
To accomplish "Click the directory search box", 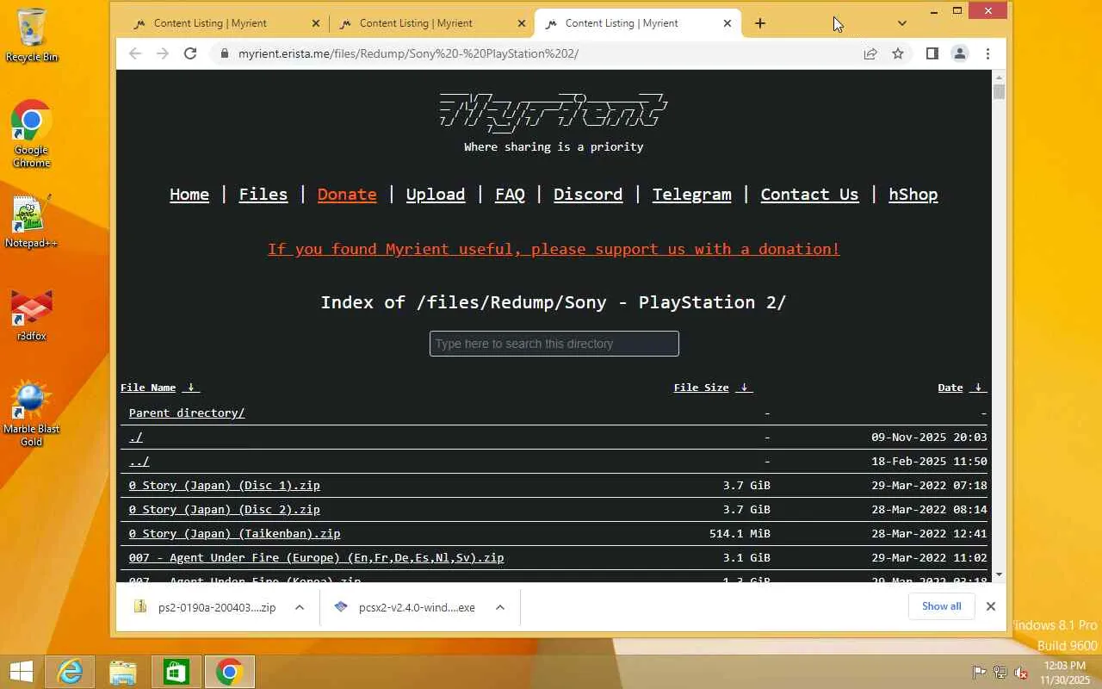I will (554, 344).
